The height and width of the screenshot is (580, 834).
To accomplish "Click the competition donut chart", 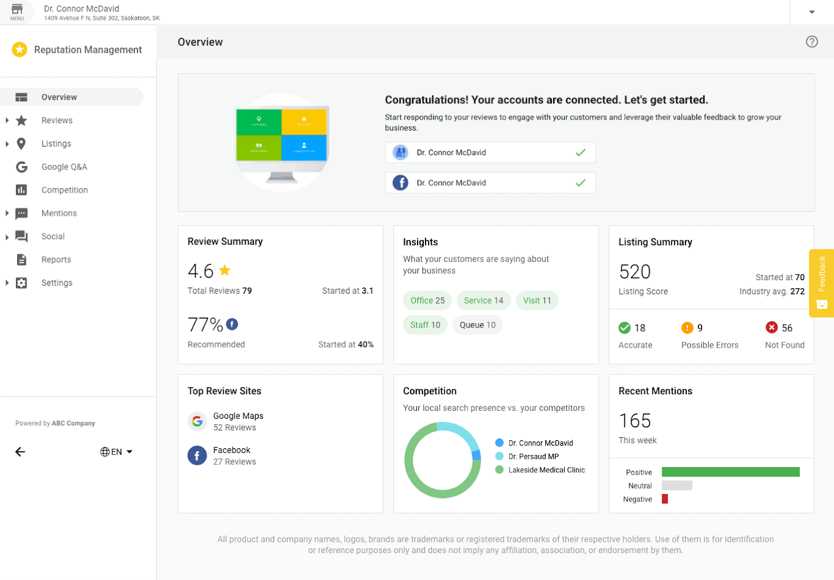I will 442,460.
